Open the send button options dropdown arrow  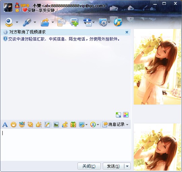pyautogui.click(x=127, y=166)
